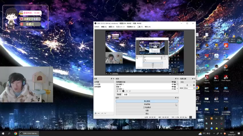
Task: Move the selected scene up
Action: (102, 113)
